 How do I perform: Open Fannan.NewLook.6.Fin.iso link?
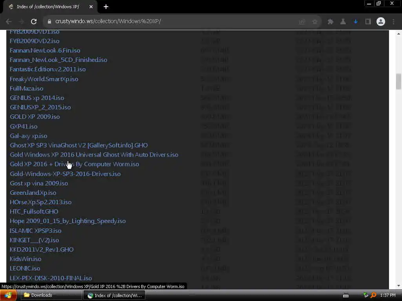pos(45,51)
